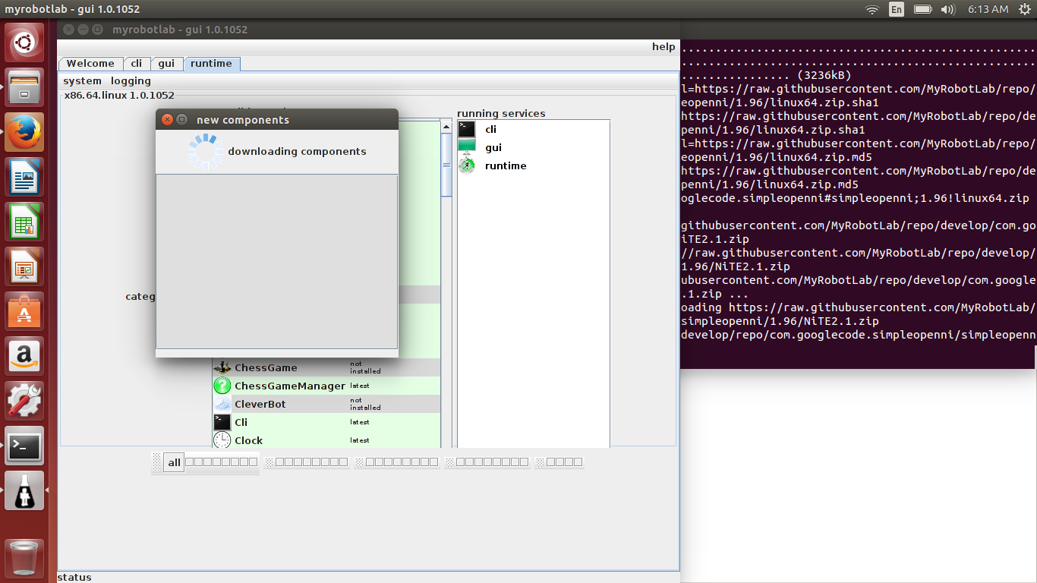Screen dimensions: 1037x583
Task: Open the help menu
Action: (x=663, y=47)
